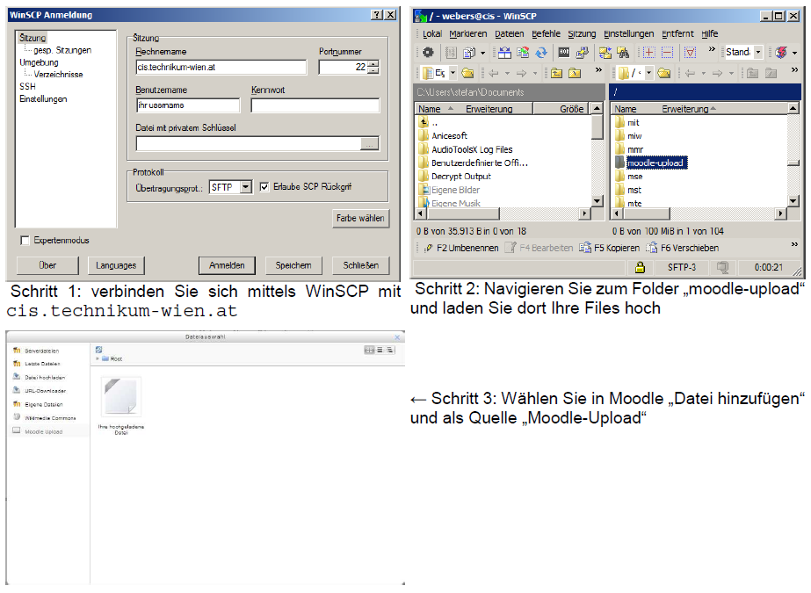Select Moodle Upload in file picker sidebar
Screen dimensions: 811x593
(43, 431)
